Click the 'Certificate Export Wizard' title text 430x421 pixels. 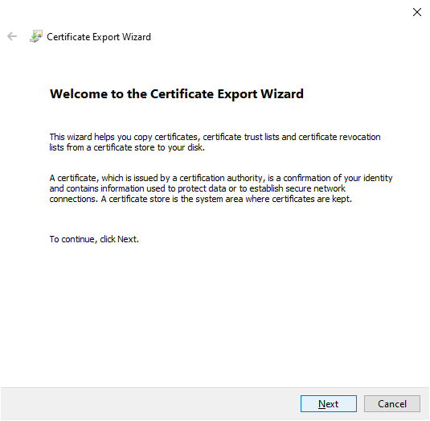click(99, 37)
